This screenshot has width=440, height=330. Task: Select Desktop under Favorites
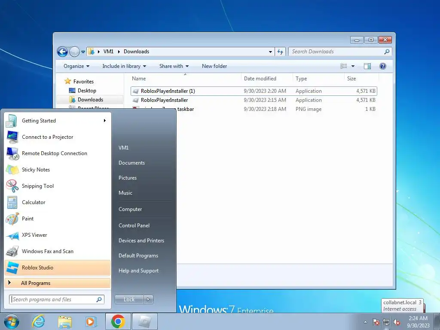coord(87,91)
